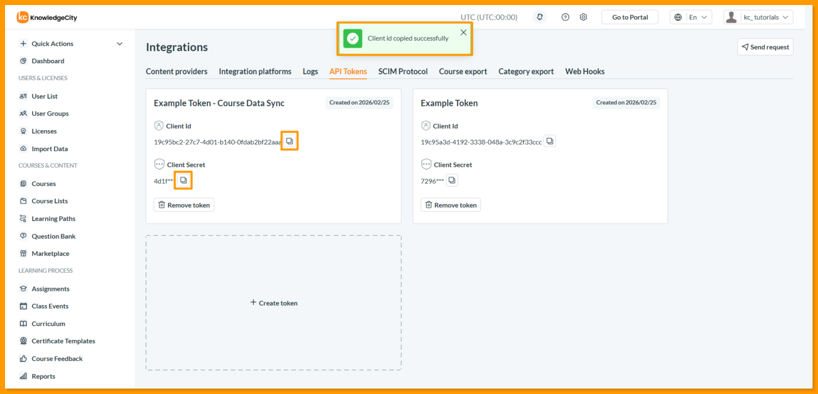This screenshot has width=818, height=394.
Task: Navigate to Course Lists
Action: [x=50, y=201]
